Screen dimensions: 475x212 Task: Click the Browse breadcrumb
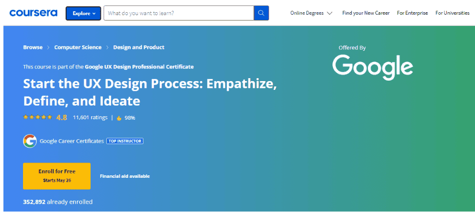coord(33,47)
